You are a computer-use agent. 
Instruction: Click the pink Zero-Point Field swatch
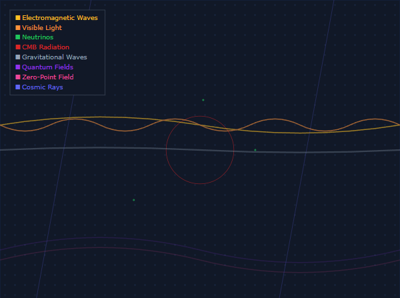coord(18,77)
